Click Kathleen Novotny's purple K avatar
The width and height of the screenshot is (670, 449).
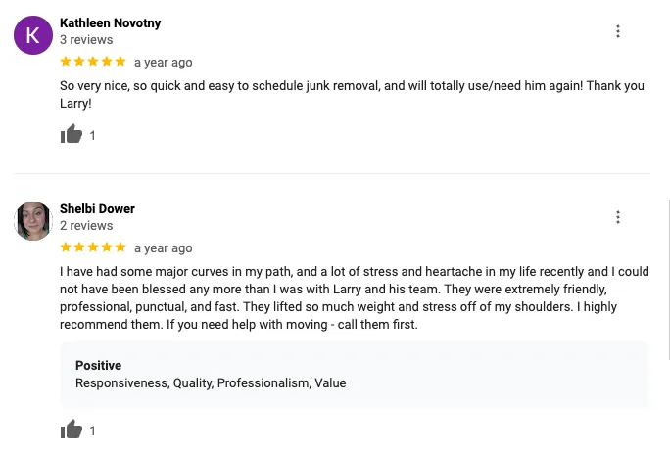click(x=32, y=35)
